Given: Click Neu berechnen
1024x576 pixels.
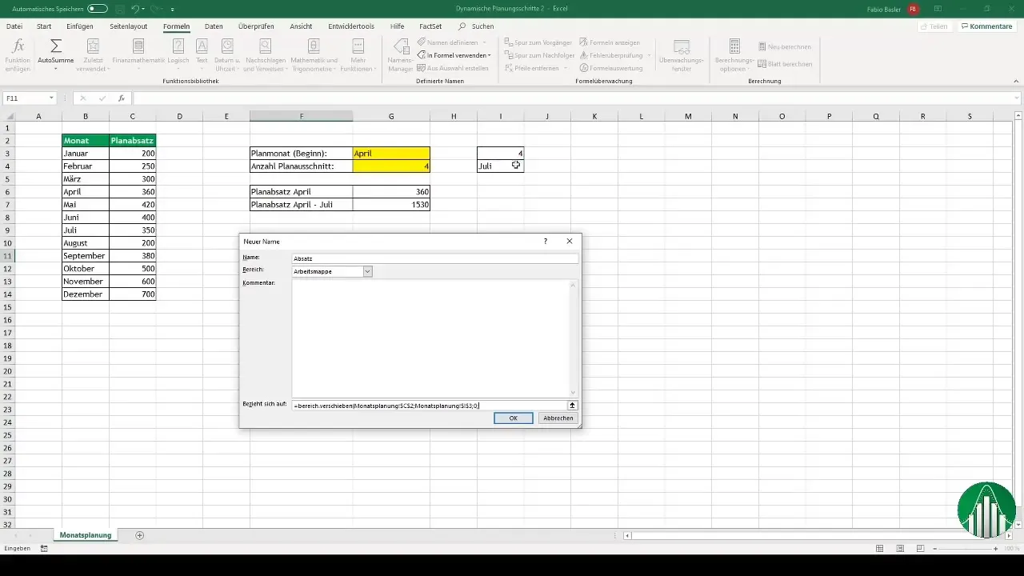Looking at the screenshot, I should [784, 46].
